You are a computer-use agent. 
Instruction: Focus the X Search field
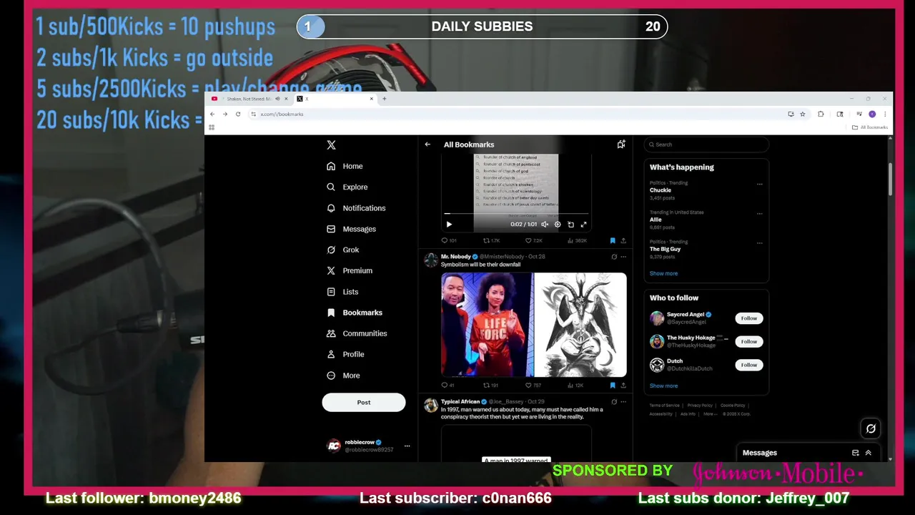(x=706, y=144)
